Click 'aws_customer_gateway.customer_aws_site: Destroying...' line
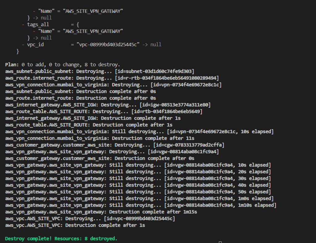Screen dimensions: 316x243 pos(115,145)
